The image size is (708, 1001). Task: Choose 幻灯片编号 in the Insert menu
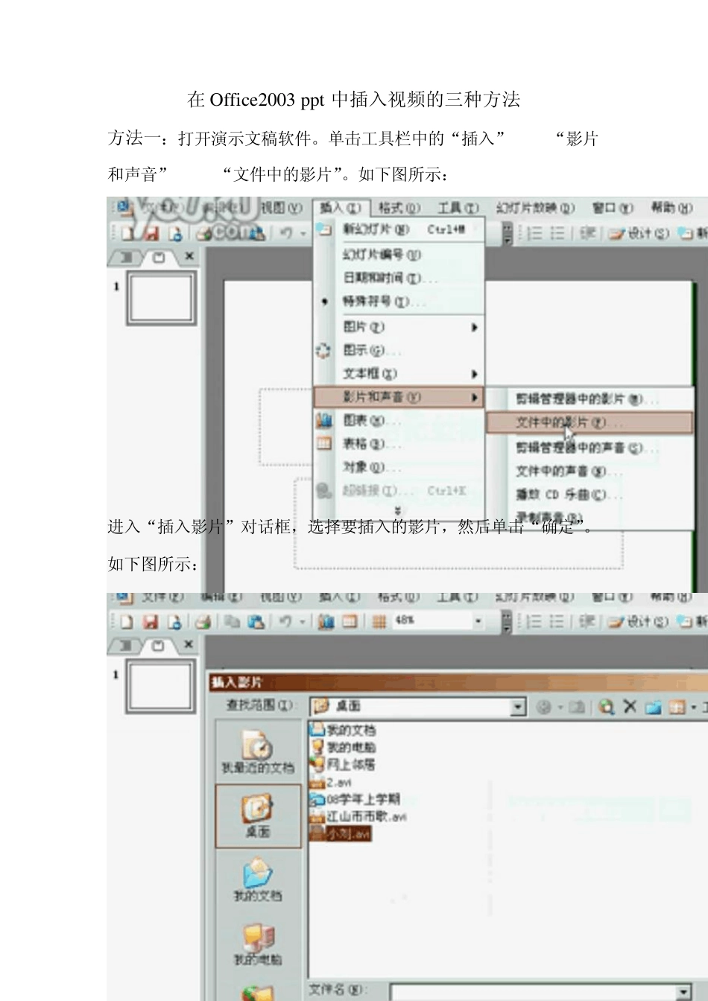399,255
